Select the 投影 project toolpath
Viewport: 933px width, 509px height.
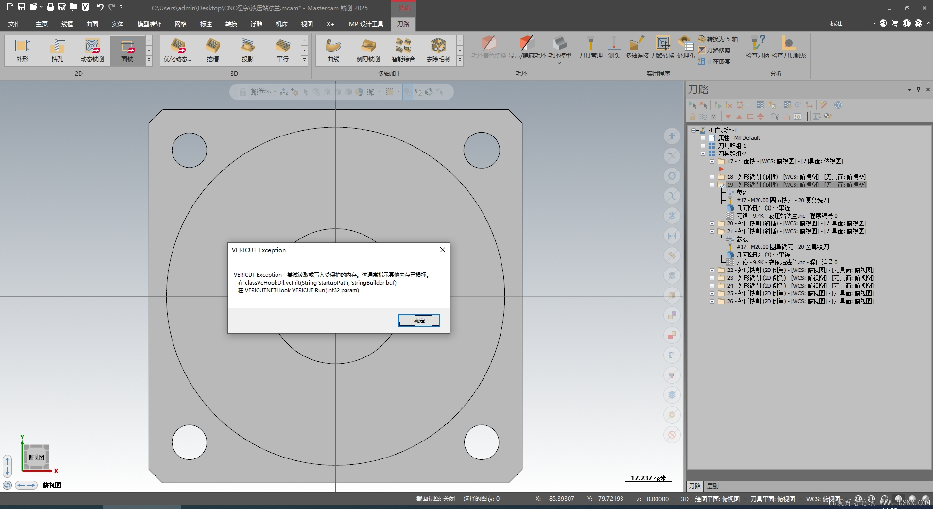(x=248, y=51)
